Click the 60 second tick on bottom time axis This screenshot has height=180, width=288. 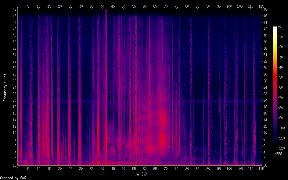coord(145,169)
